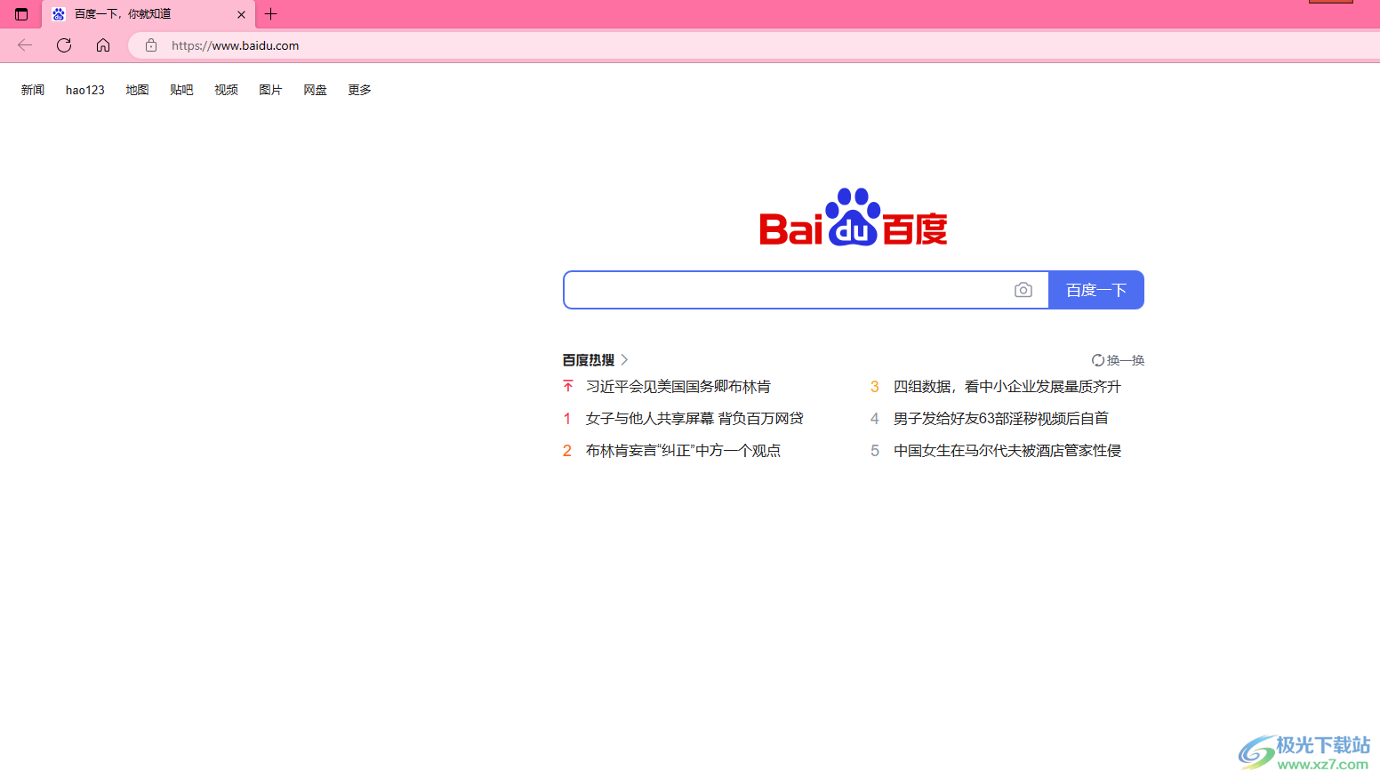Close the Baidu browser tab
Screen dimensions: 1380x779
click(241, 14)
